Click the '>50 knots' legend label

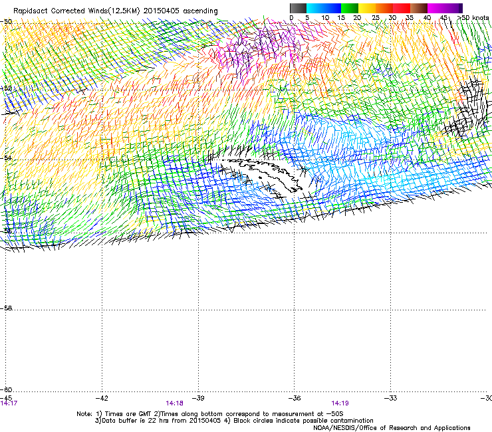tap(473, 18)
